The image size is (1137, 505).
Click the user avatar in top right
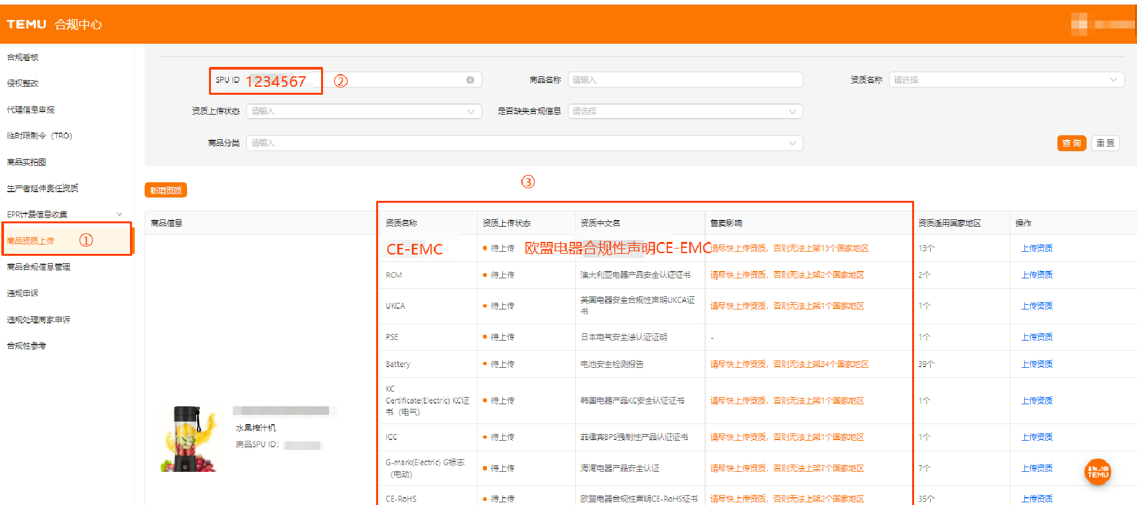[x=1079, y=25]
